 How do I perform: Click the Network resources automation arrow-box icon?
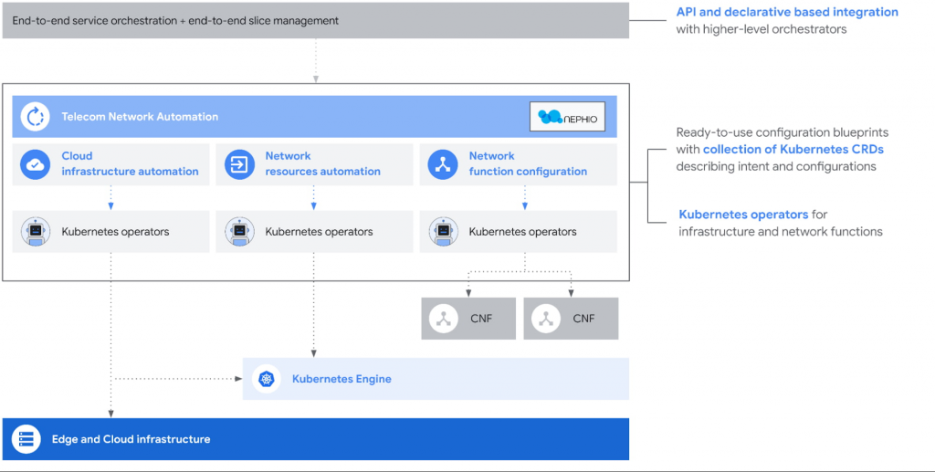point(239,164)
